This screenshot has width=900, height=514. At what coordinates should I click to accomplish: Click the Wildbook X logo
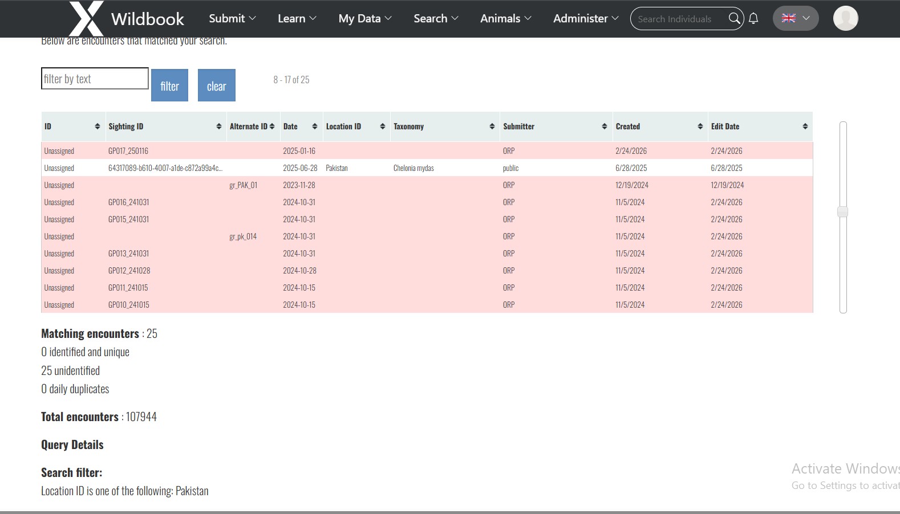point(86,19)
